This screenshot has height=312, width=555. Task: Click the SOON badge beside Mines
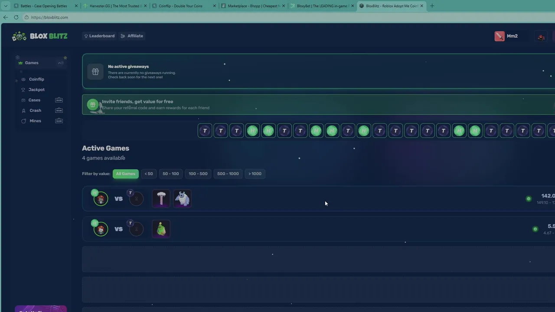[x=59, y=121]
